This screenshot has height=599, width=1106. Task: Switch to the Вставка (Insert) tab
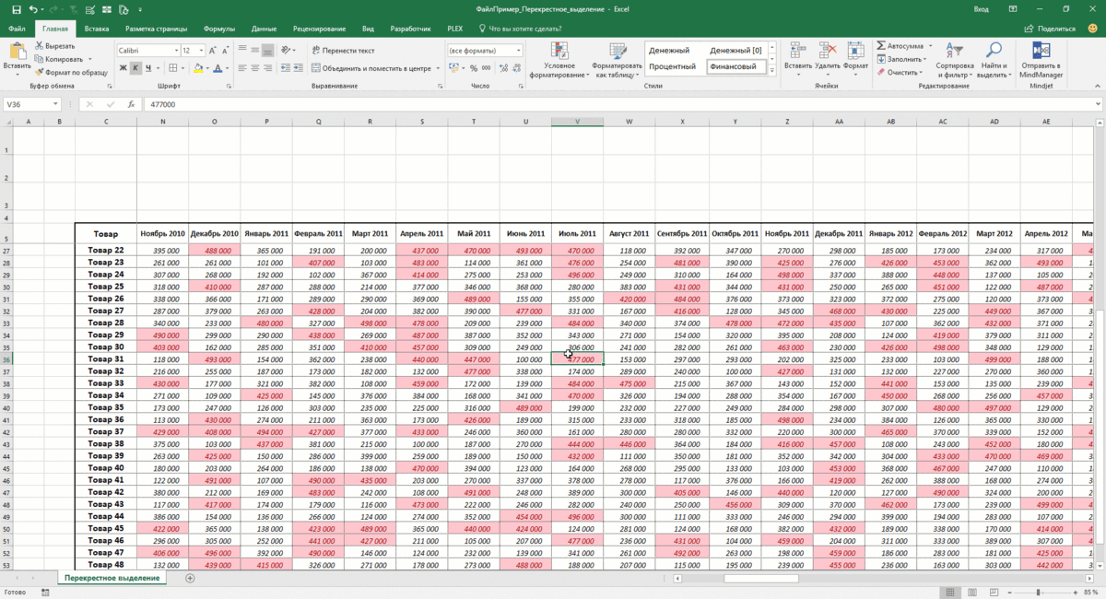[96, 29]
